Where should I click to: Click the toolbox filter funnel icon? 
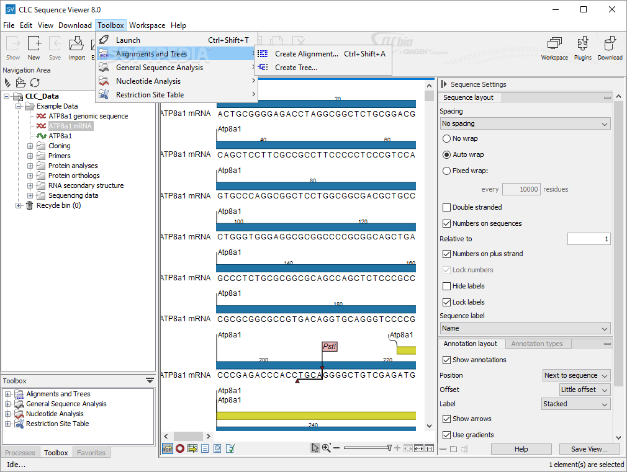pyautogui.click(x=150, y=380)
